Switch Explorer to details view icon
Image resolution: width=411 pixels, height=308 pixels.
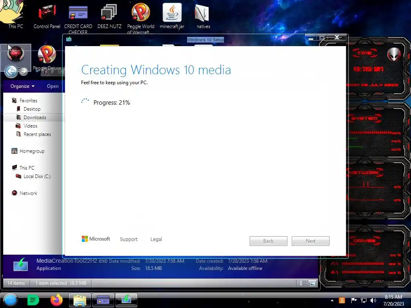(303, 283)
